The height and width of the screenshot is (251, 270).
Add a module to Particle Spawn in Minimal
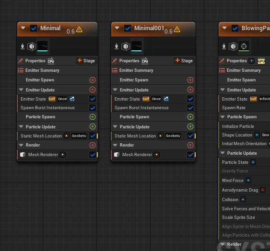pyautogui.click(x=93, y=117)
